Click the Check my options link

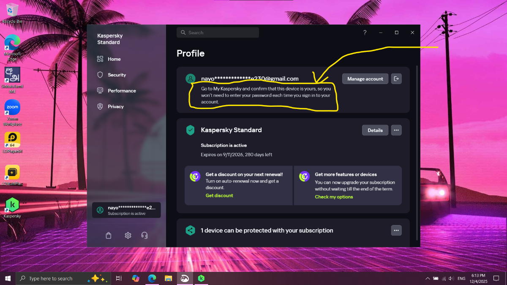pos(334,197)
